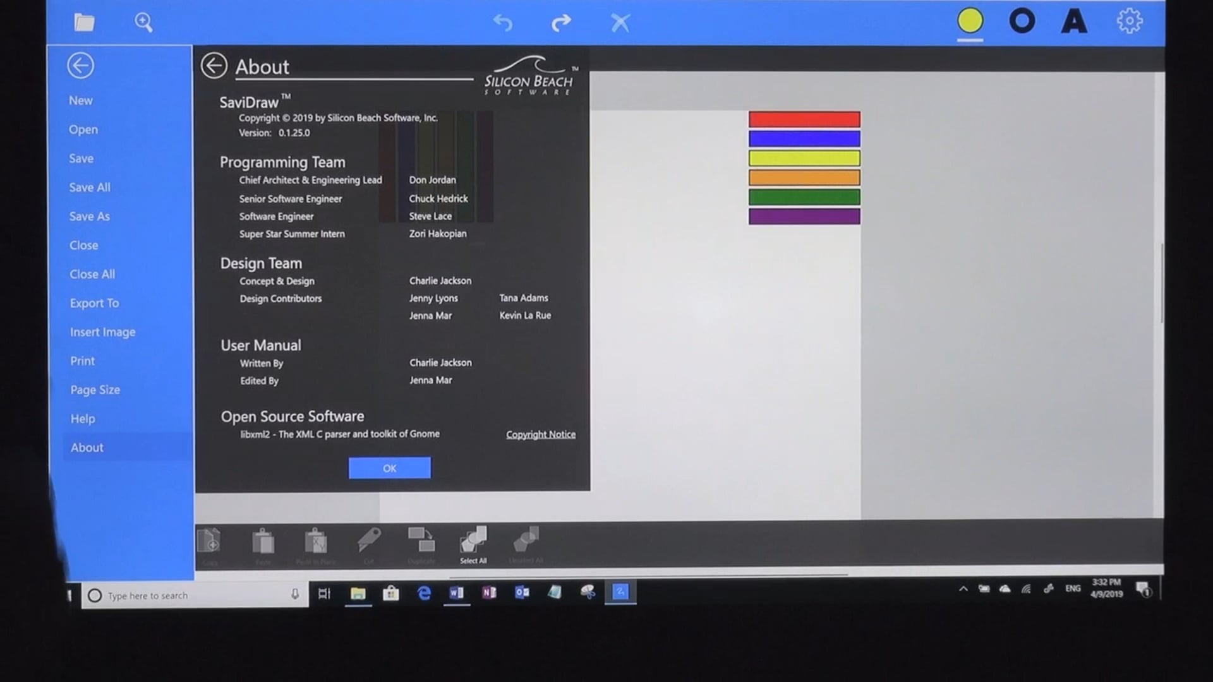Open the Copyright Notice link

tap(540, 434)
